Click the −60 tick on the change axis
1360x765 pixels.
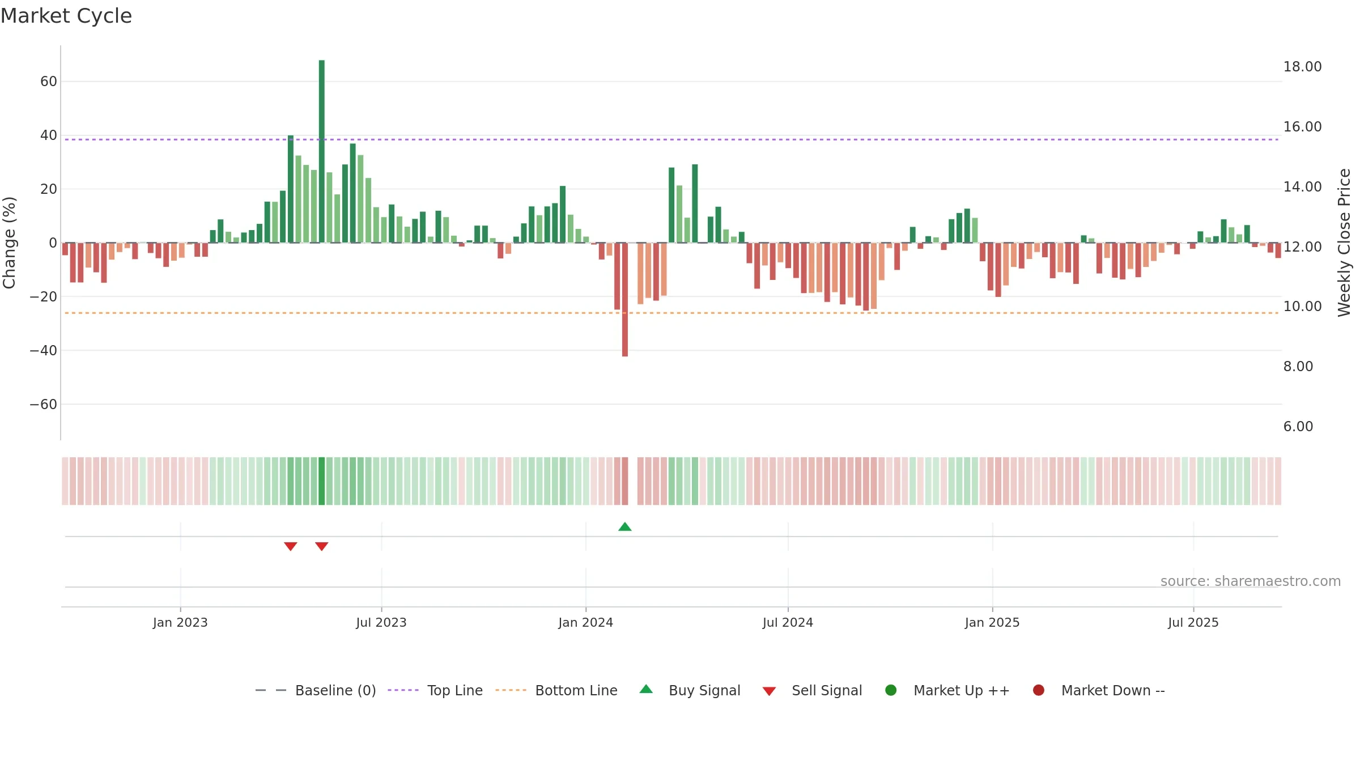[44, 405]
